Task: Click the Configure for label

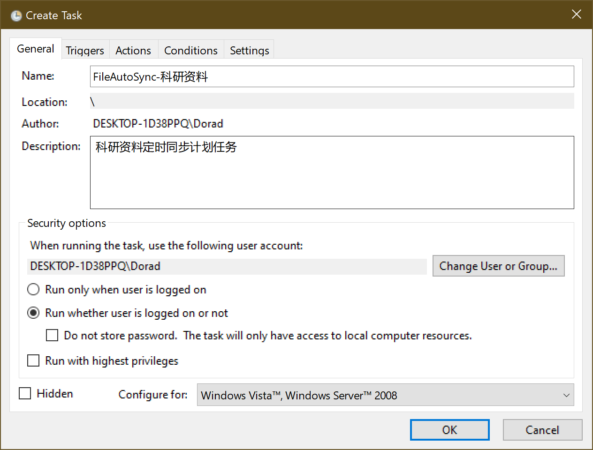Action: coord(153,395)
